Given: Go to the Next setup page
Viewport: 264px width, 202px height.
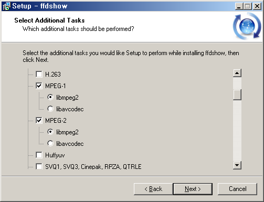Looking at the screenshot, I should point(193,189).
